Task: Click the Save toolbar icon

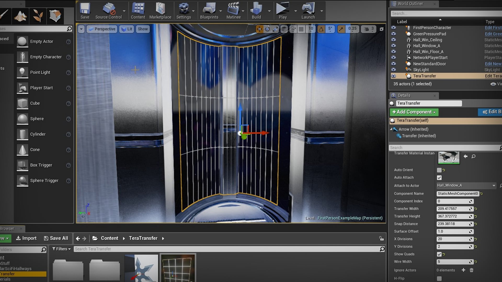Action: pyautogui.click(x=85, y=11)
